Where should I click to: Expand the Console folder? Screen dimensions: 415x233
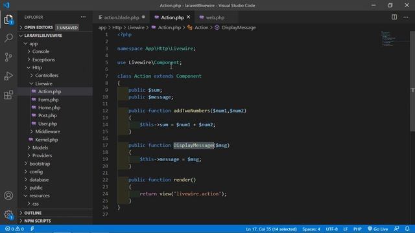coord(40,52)
